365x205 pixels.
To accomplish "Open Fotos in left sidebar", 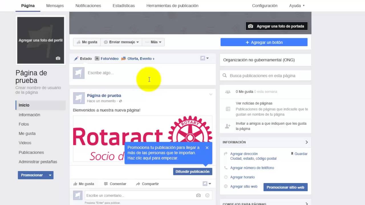I will 24,124.
